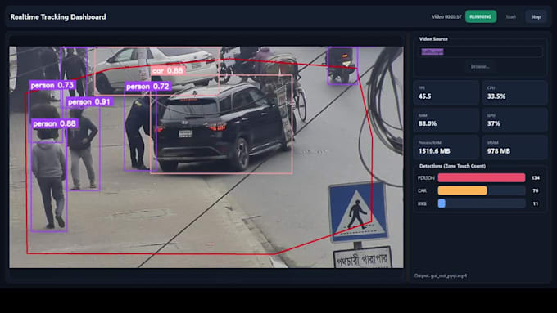Click the video elapsed time readout
This screenshot has height=313, width=557.
(446, 16)
